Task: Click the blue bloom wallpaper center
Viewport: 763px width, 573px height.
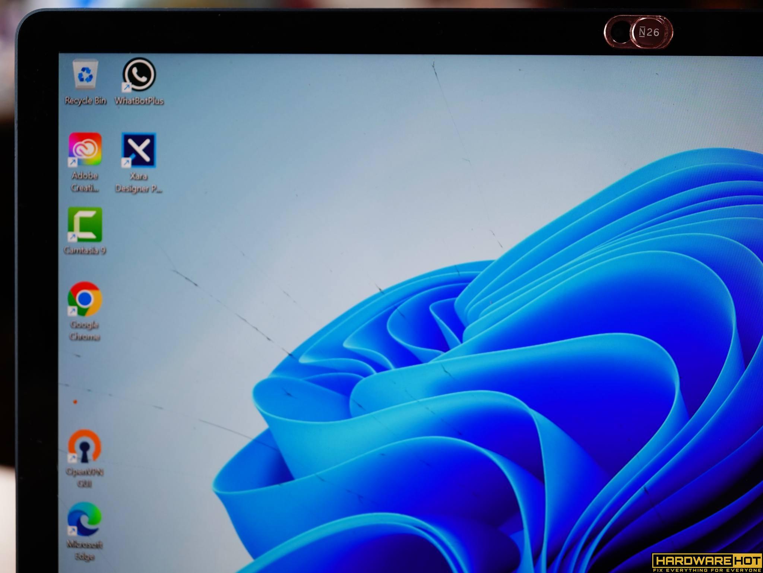Action: coord(522,373)
